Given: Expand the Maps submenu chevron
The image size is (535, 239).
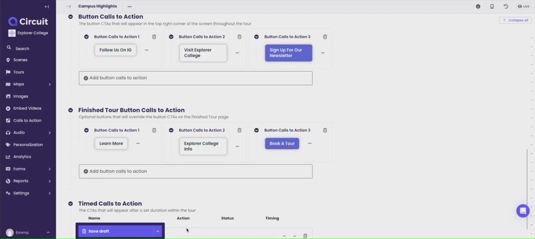Looking at the screenshot, I should [x=50, y=84].
